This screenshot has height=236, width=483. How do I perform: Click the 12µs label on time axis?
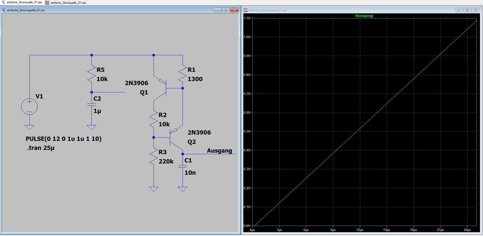tap(360, 230)
